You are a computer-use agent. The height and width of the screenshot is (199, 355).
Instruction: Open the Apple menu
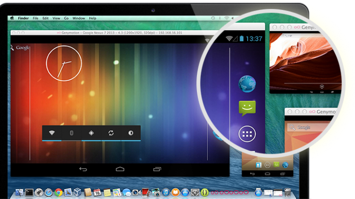[x=12, y=18]
